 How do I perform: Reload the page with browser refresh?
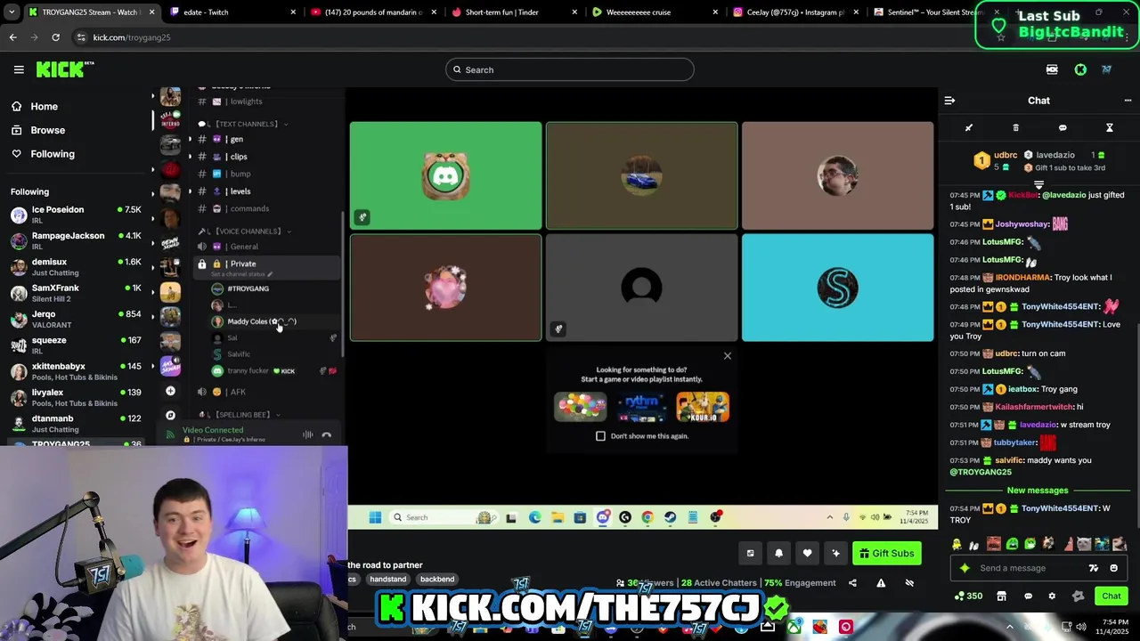point(55,37)
